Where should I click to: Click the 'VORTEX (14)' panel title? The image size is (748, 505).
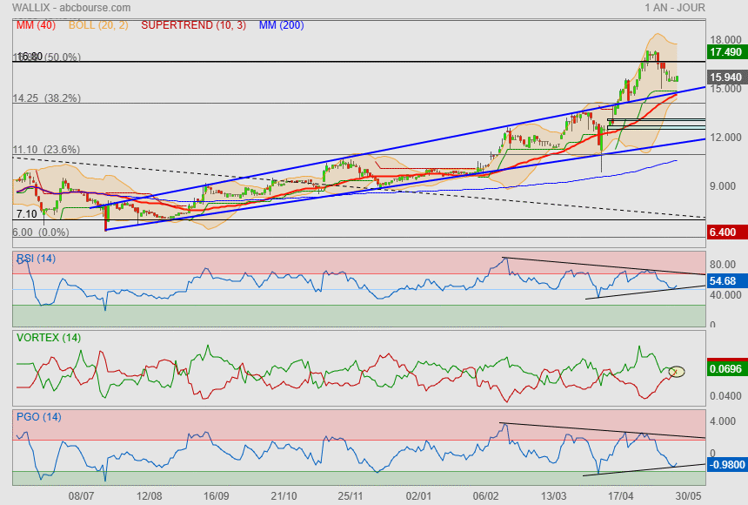[x=48, y=338]
